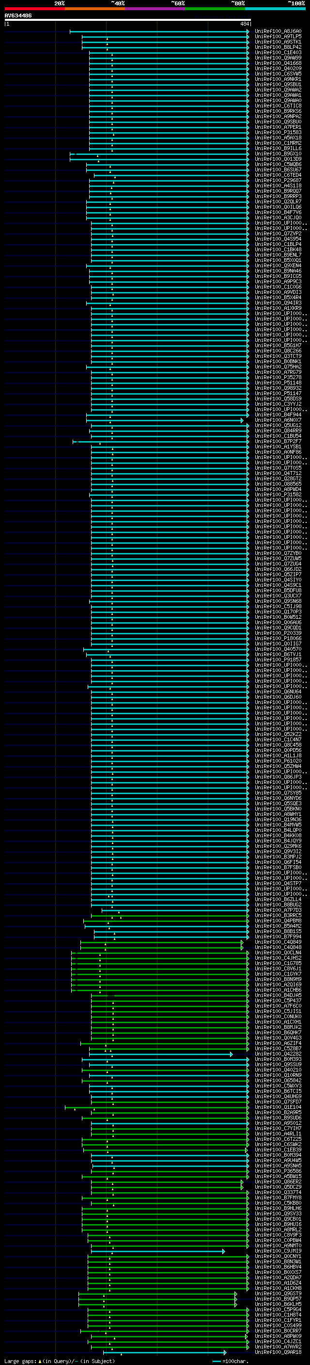Click the cyan ~100% identity legend swatch
This screenshot has width=310, height=1365.
pyautogui.click(x=275, y=9)
